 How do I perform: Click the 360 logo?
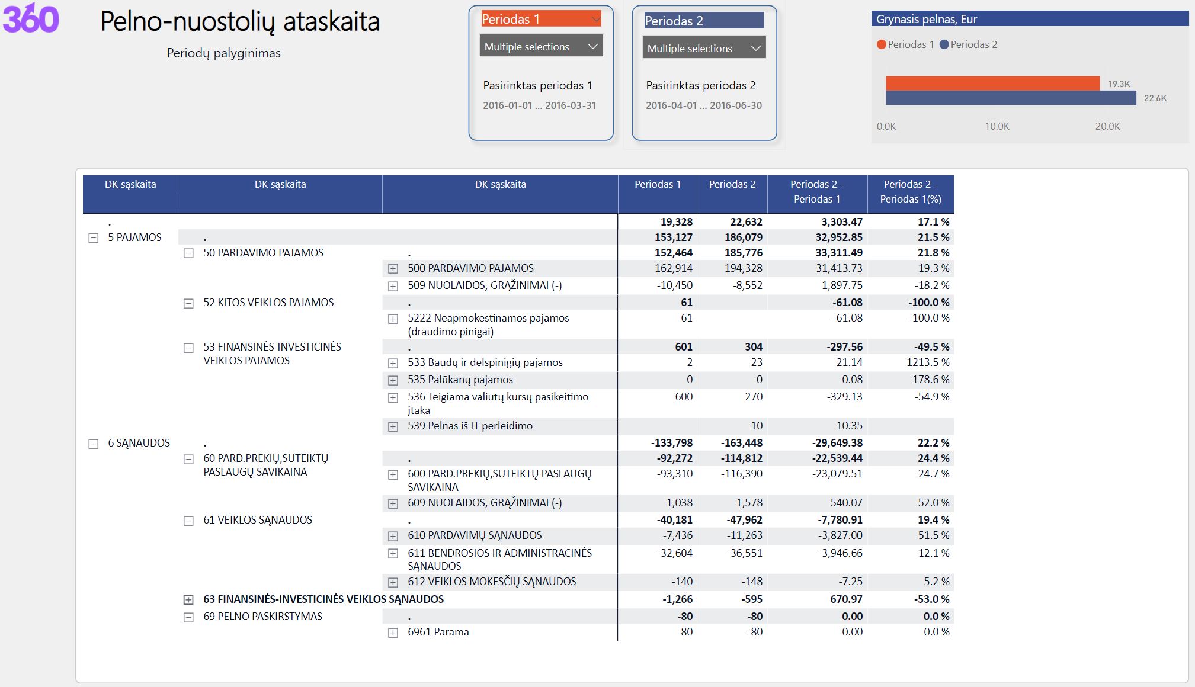point(31,18)
